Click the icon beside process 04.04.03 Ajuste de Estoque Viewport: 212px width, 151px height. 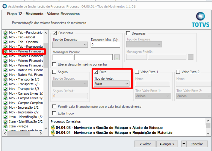[x=53, y=127]
